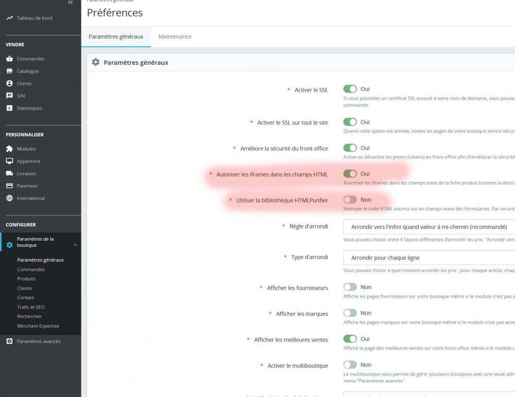Disable the Activer le SSL toggle
Viewport: 515px width, 397px height.
pos(350,89)
